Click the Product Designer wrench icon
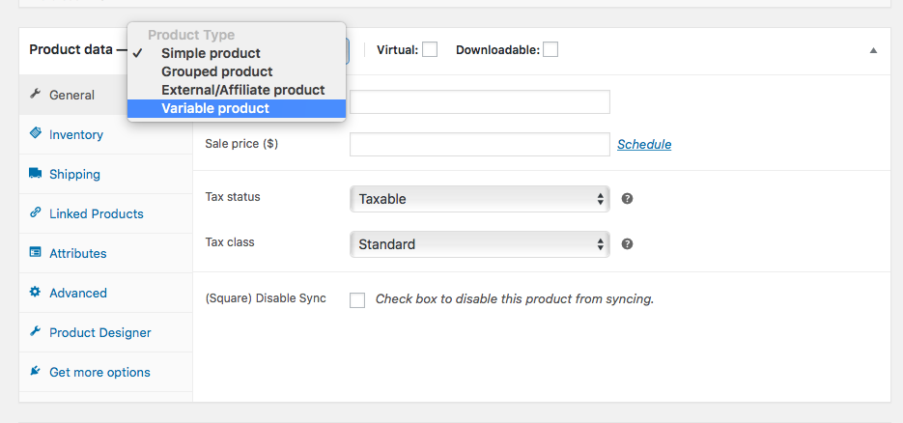Image resolution: width=903 pixels, height=423 pixels. tap(36, 332)
